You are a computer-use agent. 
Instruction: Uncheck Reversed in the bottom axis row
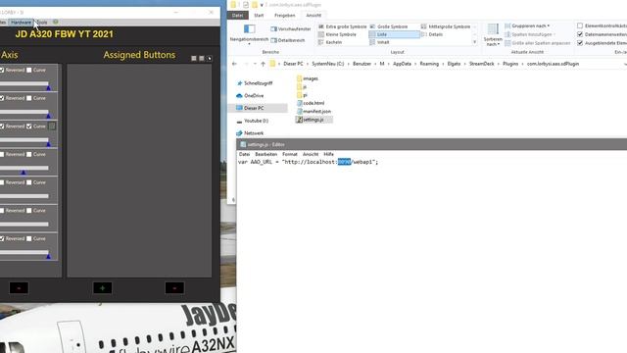point(2,238)
